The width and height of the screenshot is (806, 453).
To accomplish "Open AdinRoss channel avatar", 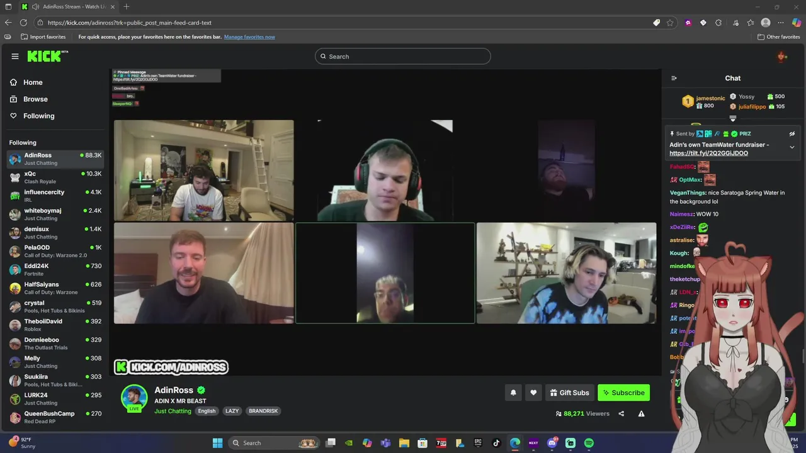I will tap(134, 398).
